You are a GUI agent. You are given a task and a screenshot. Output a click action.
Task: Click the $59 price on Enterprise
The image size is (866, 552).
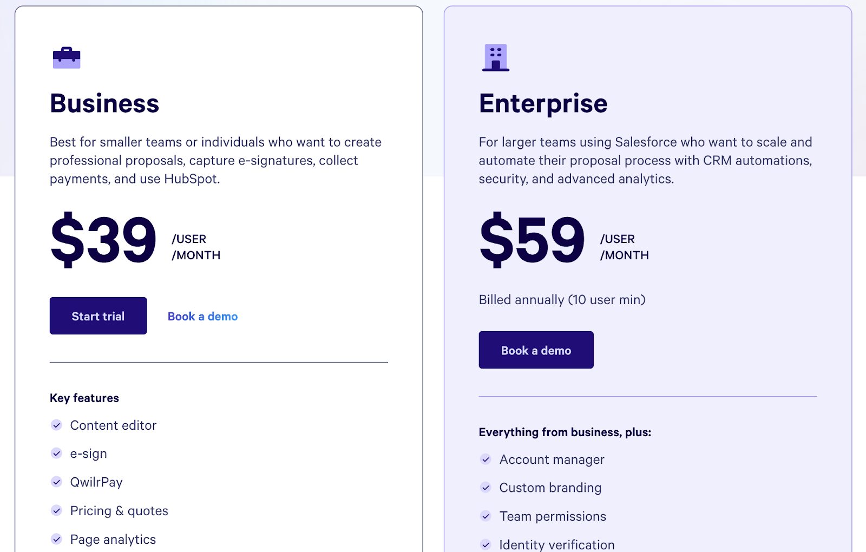pos(532,239)
